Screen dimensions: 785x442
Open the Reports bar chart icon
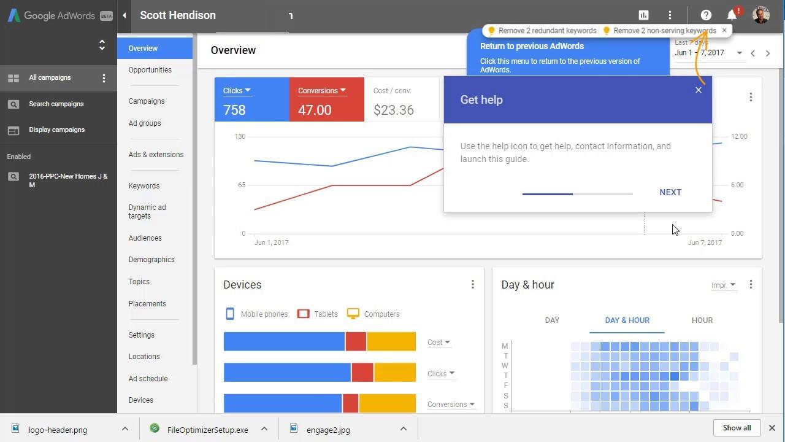click(643, 14)
